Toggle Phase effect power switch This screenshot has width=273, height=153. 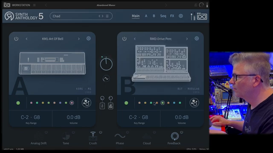[128, 132]
